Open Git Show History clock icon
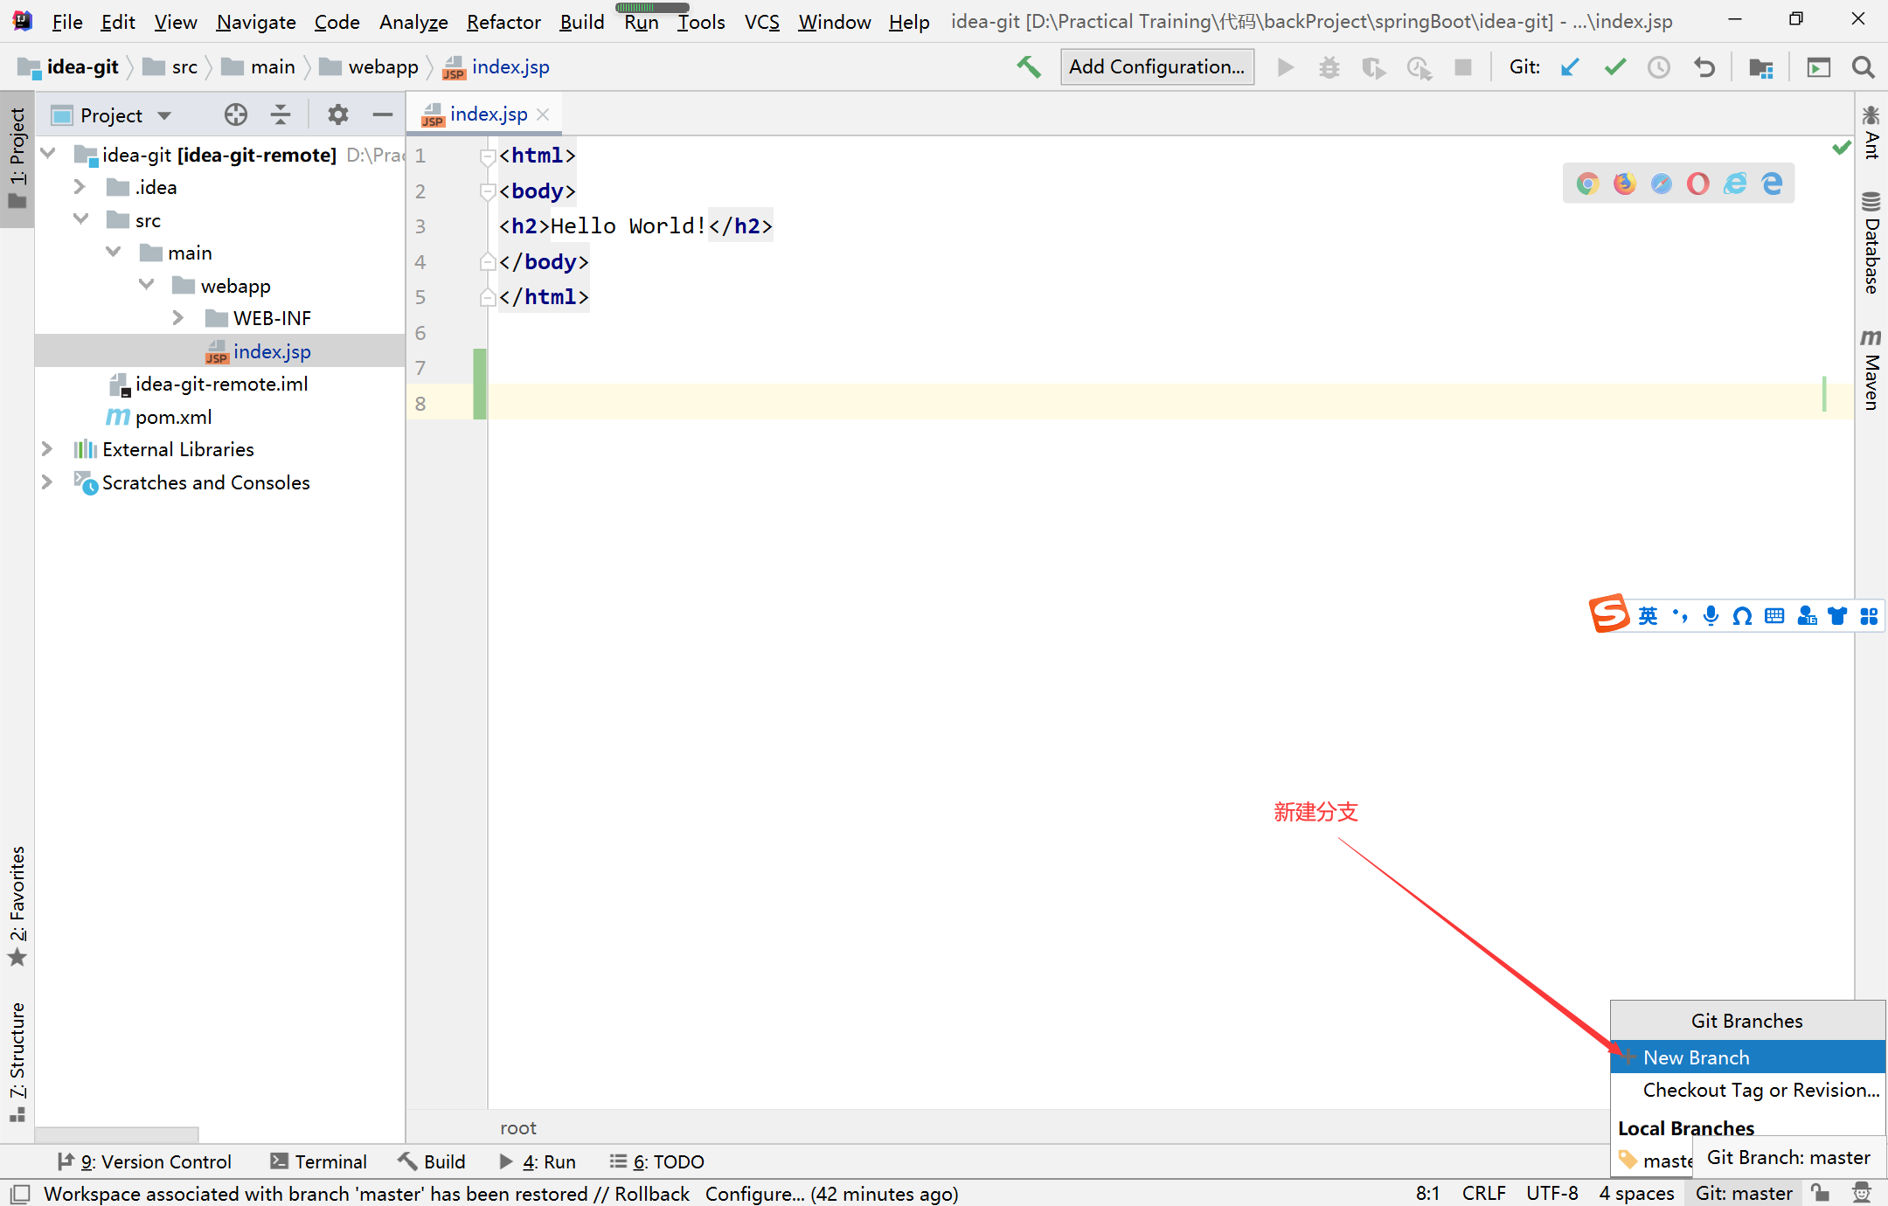 pos(1658,67)
